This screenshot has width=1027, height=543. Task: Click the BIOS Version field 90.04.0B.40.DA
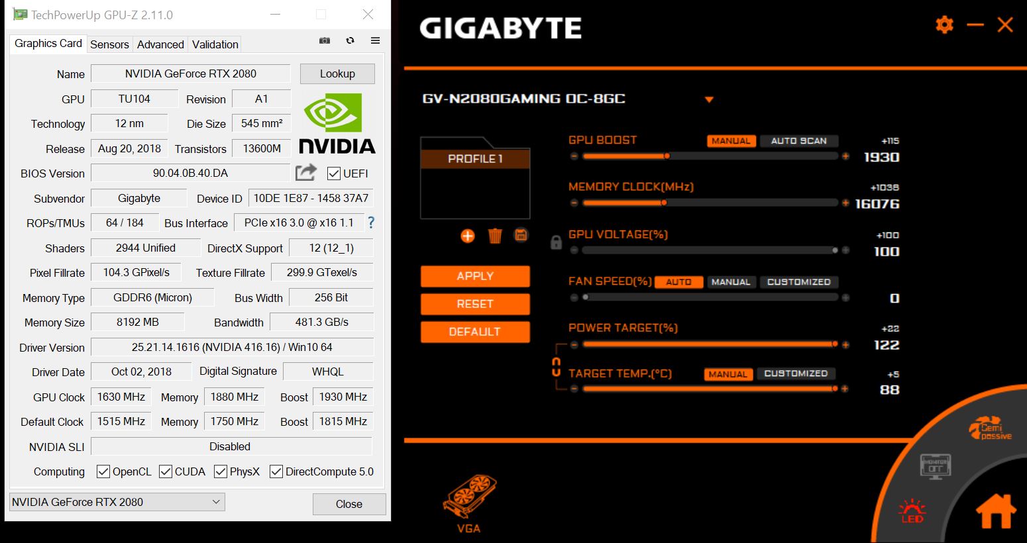click(x=190, y=173)
